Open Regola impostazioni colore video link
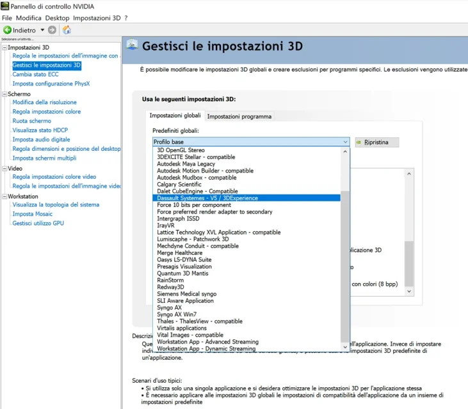Viewport: 468px width, 409px height. (x=54, y=176)
